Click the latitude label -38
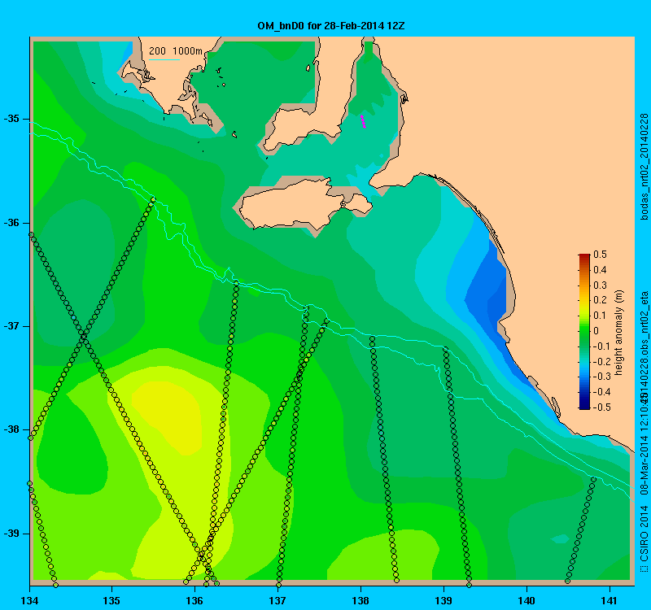The width and height of the screenshot is (651, 610). pos(11,429)
